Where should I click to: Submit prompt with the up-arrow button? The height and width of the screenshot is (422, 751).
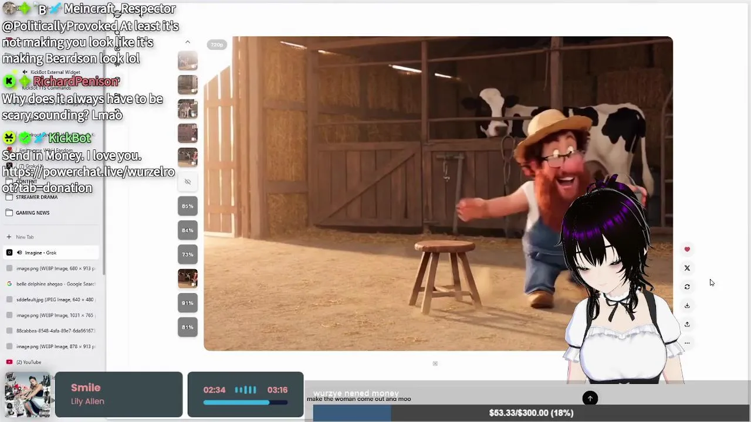[590, 399]
